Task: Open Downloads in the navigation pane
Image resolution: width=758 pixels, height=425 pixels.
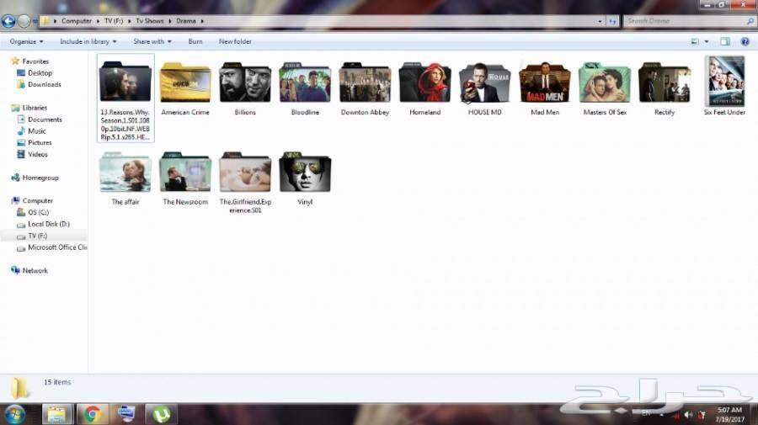Action: click(44, 84)
